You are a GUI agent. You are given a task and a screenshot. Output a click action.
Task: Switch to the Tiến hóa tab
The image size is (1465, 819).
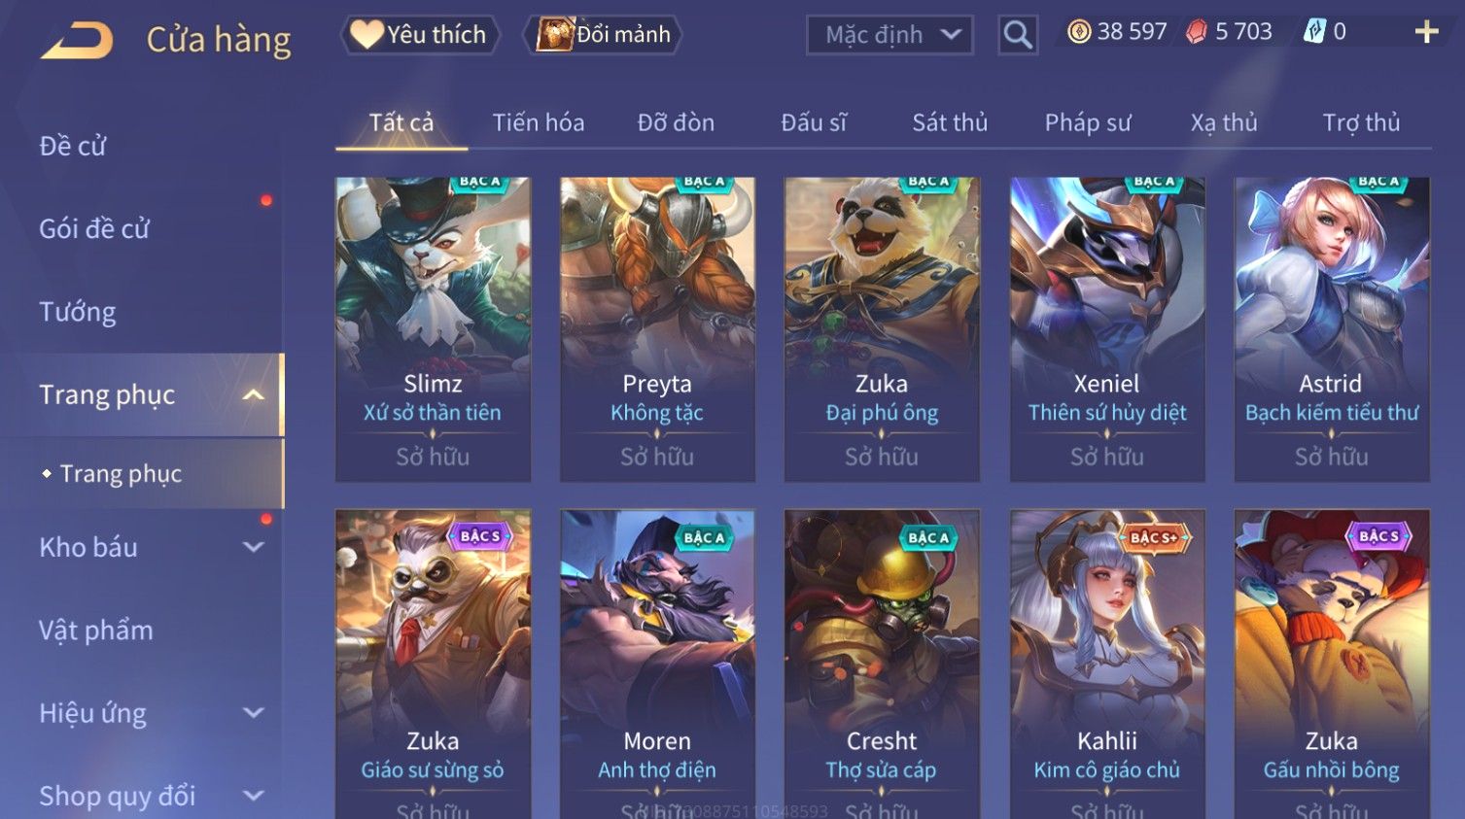point(538,122)
